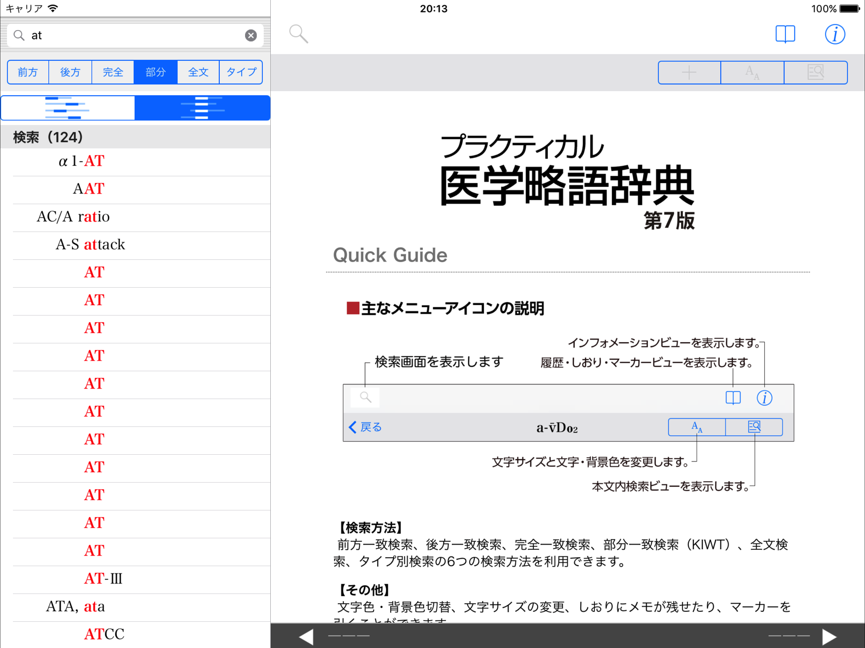Open the in-text search view icon
This screenshot has height=648, width=865.
coord(815,72)
